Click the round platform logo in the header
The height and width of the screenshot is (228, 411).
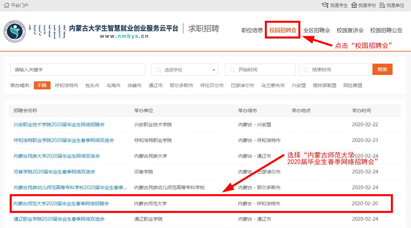coord(15,31)
